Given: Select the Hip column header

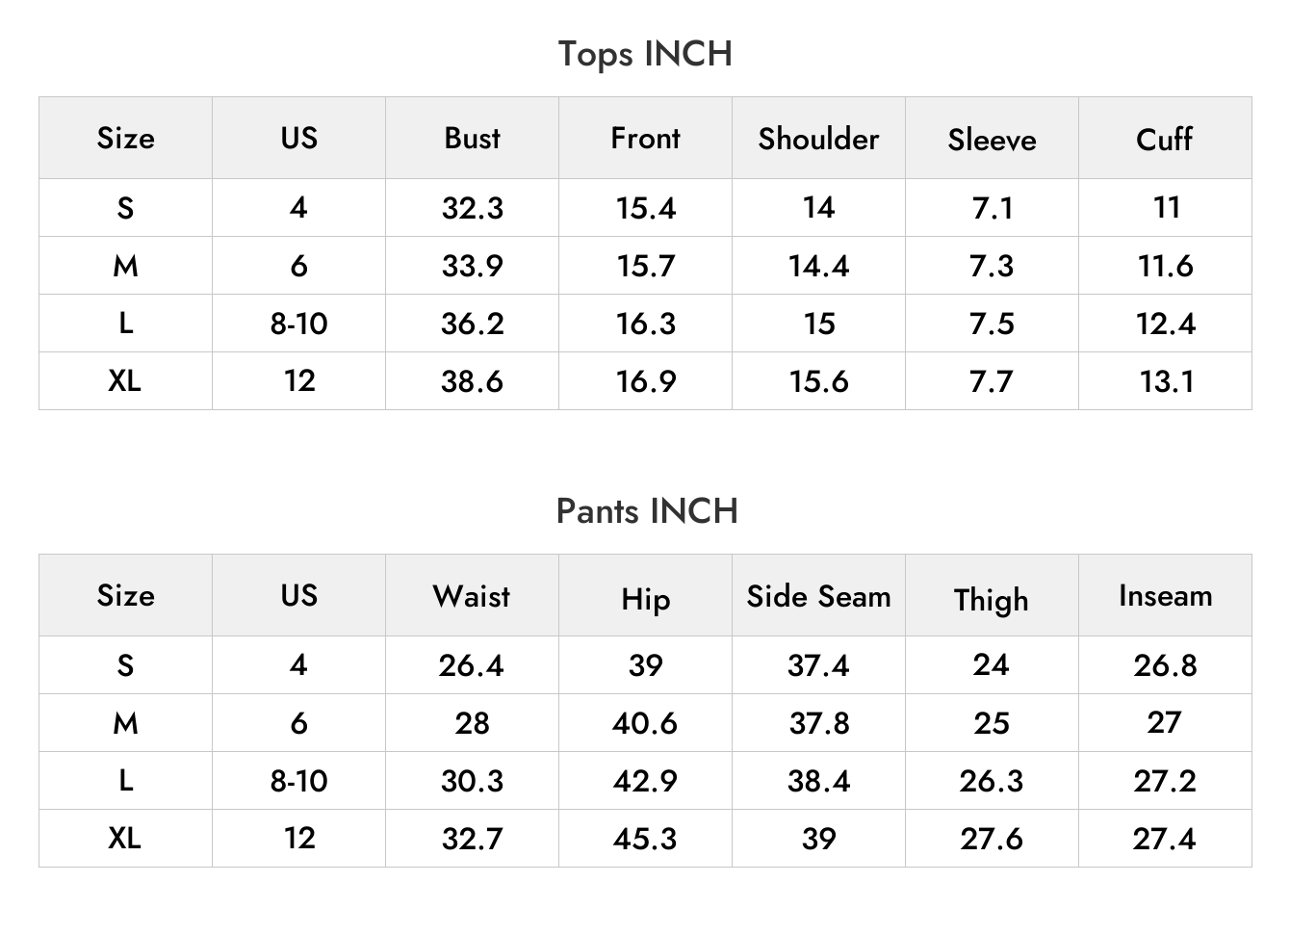Looking at the screenshot, I should point(645,599).
